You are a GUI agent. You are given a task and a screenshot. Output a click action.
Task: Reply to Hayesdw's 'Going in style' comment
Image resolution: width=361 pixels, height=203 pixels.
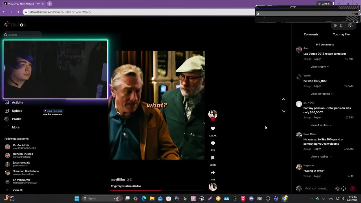pyautogui.click(x=317, y=176)
